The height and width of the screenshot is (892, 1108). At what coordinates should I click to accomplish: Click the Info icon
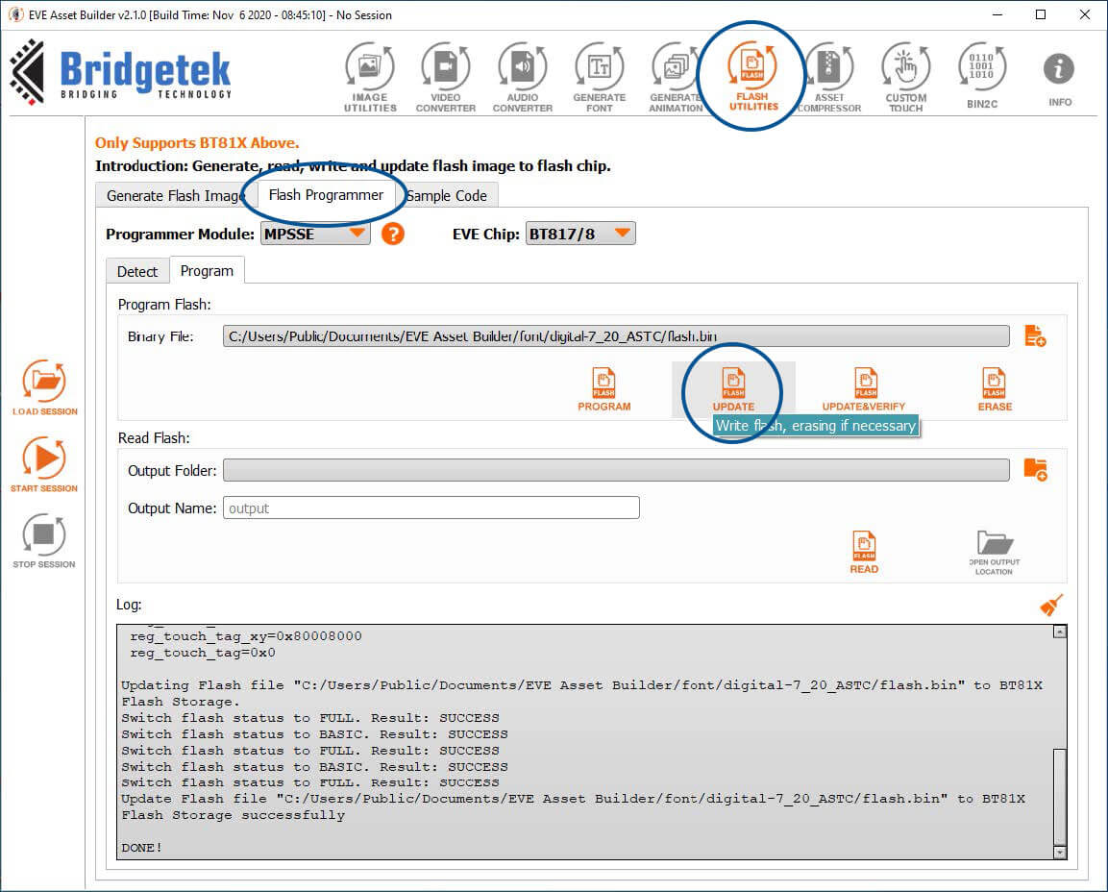point(1059,79)
